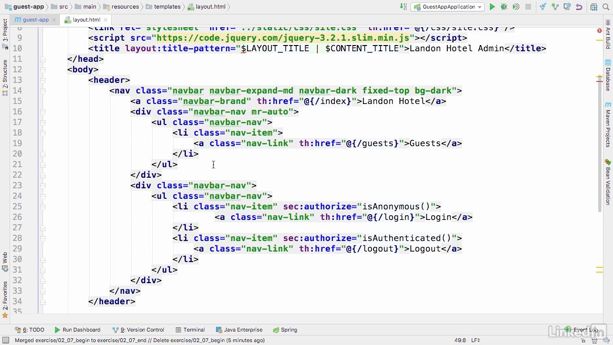Close the layout.html editor tab
Image resolution: width=613 pixels, height=345 pixels.
pos(105,20)
